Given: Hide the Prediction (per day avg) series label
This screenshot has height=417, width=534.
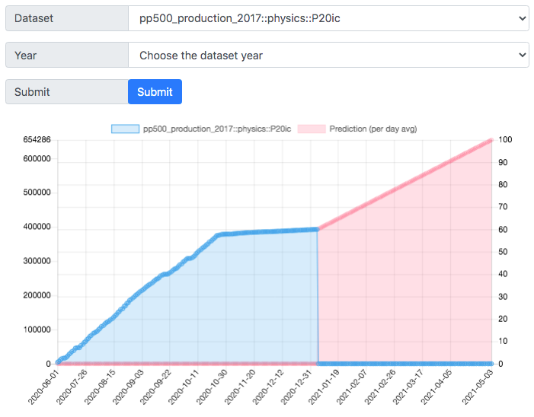Looking at the screenshot, I should click(x=373, y=129).
